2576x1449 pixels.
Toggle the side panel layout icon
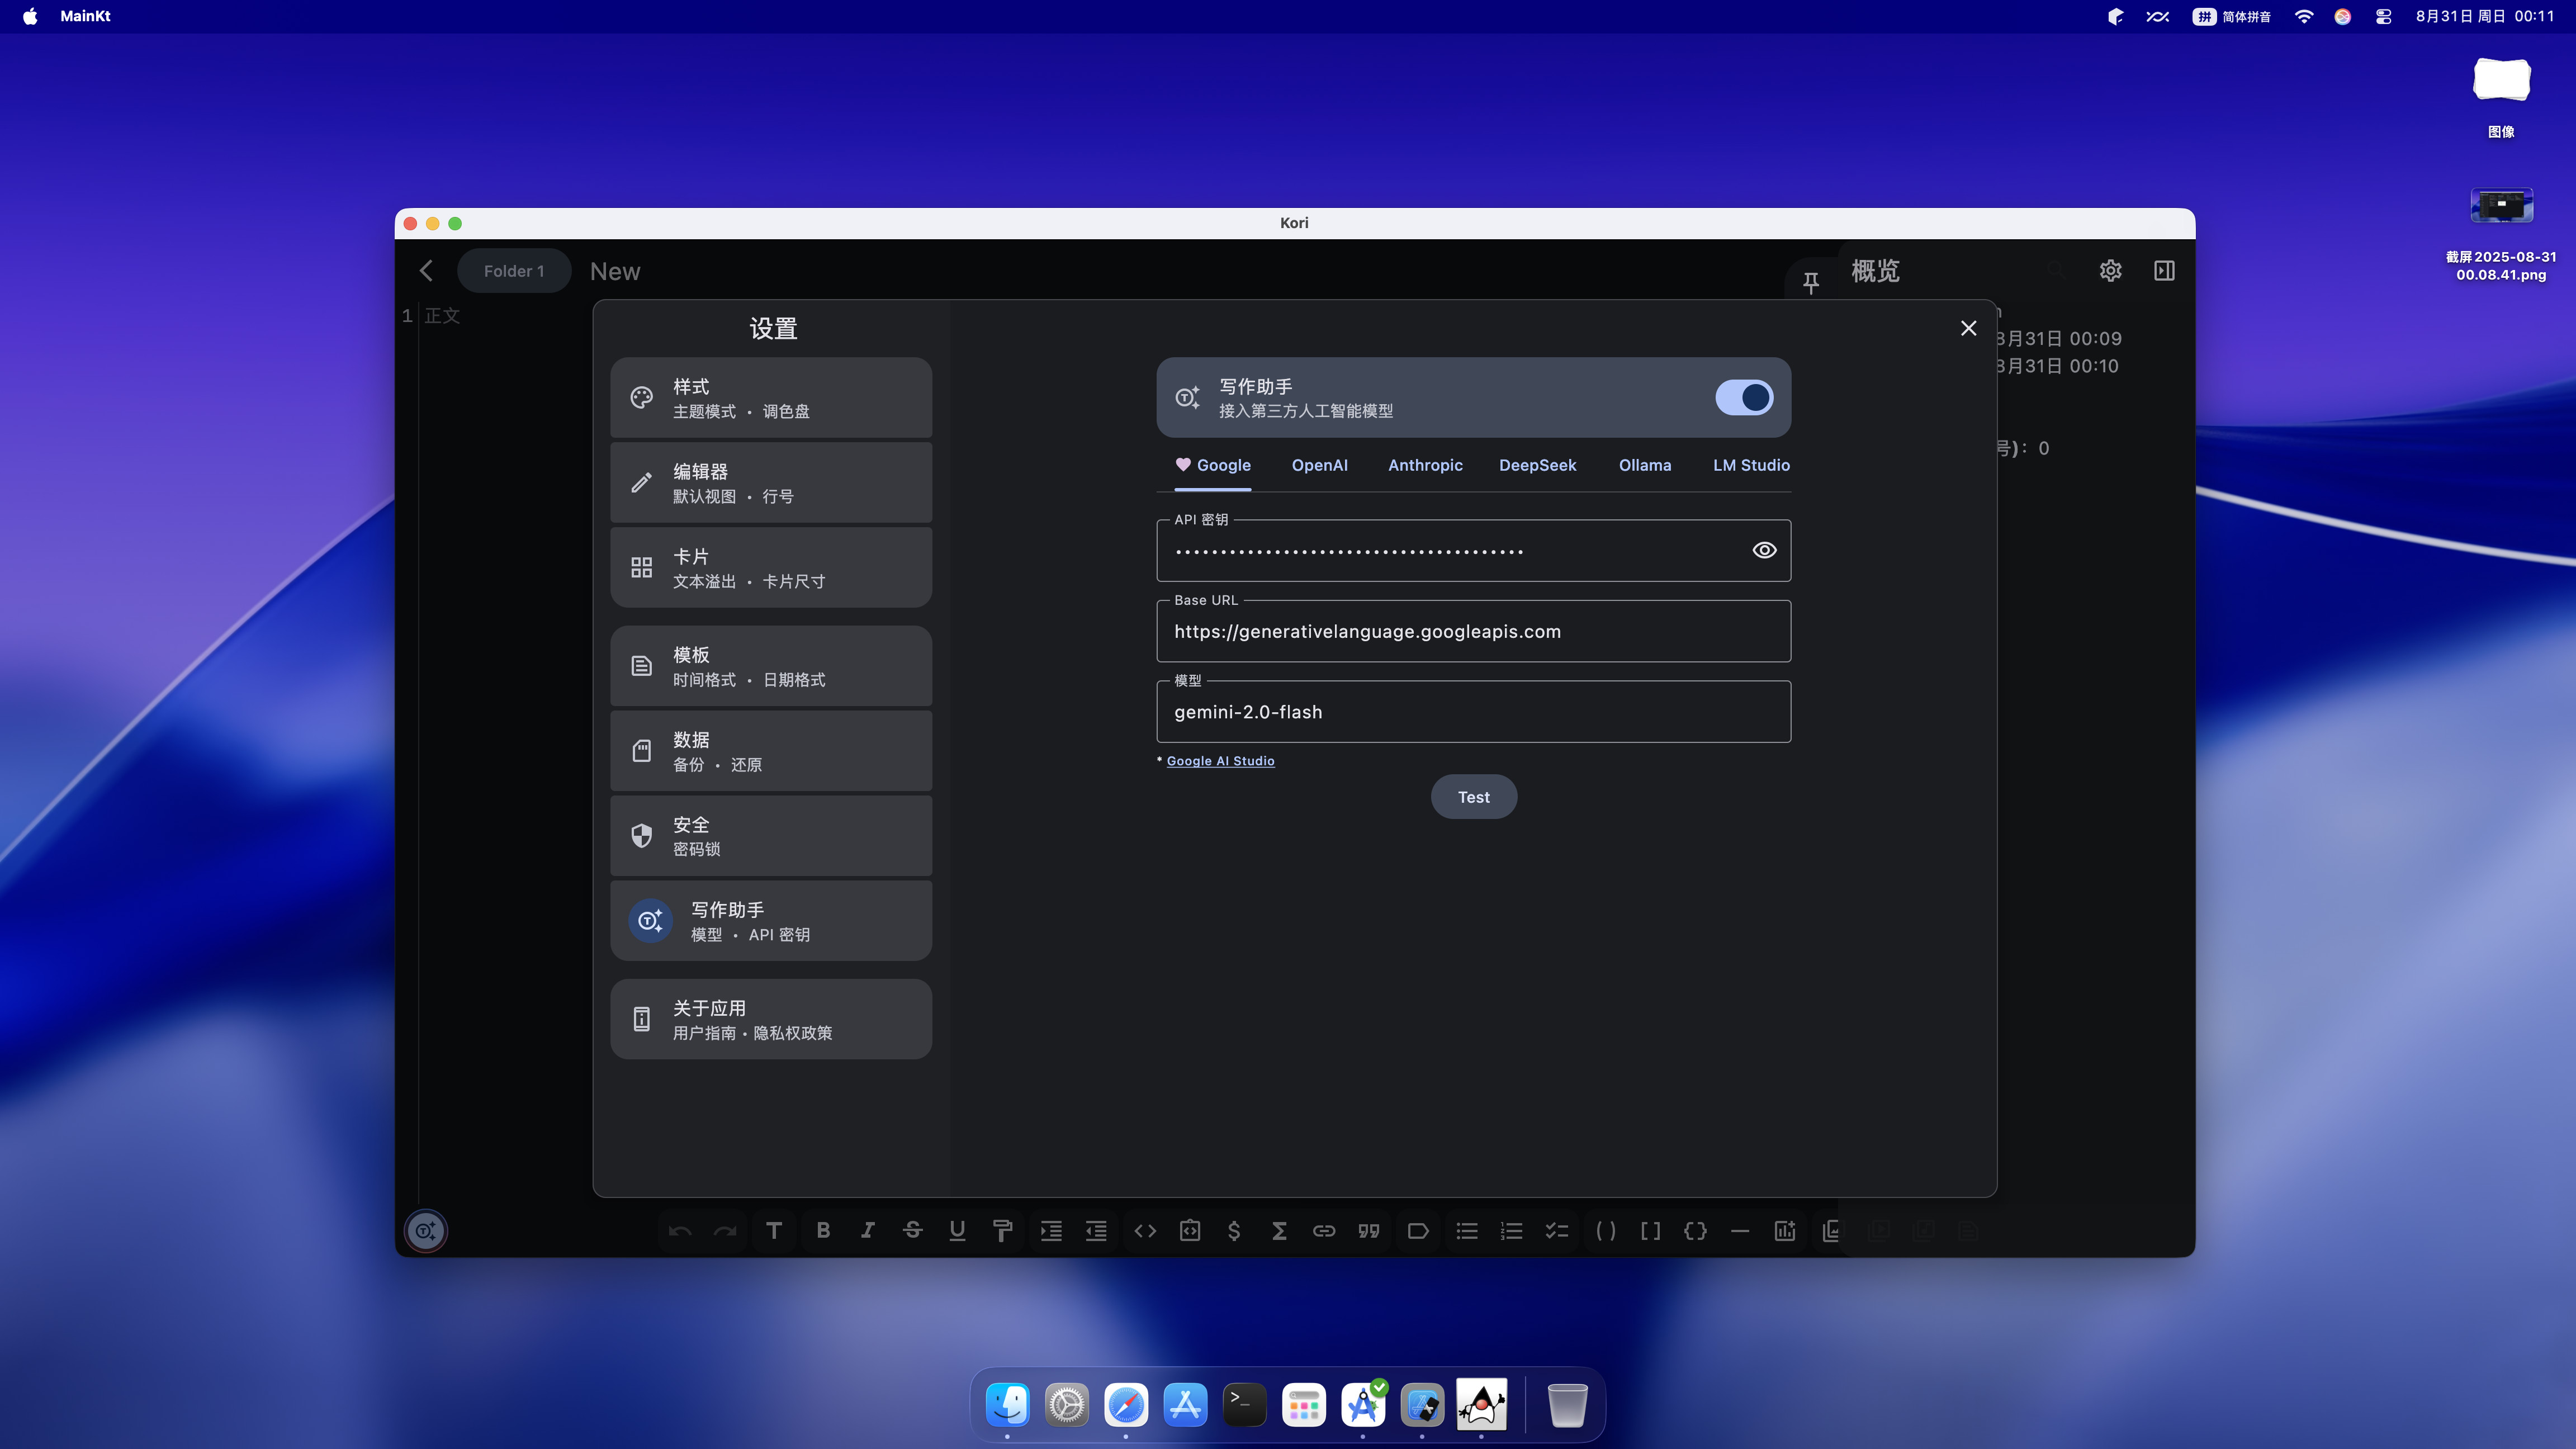click(2164, 271)
